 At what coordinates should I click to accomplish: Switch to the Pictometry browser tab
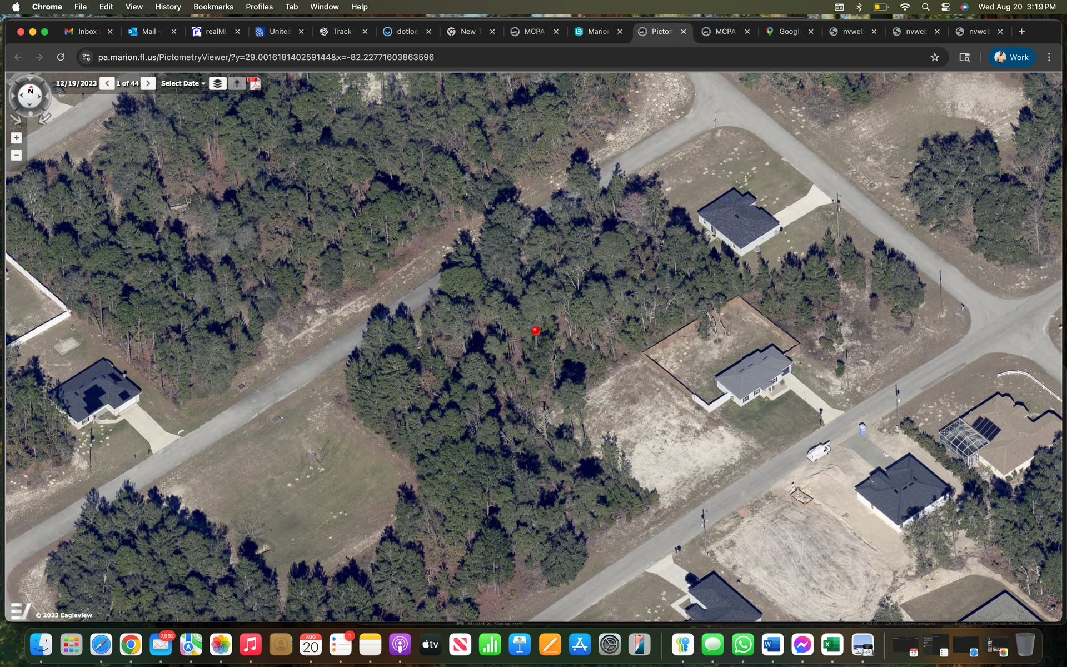661,32
